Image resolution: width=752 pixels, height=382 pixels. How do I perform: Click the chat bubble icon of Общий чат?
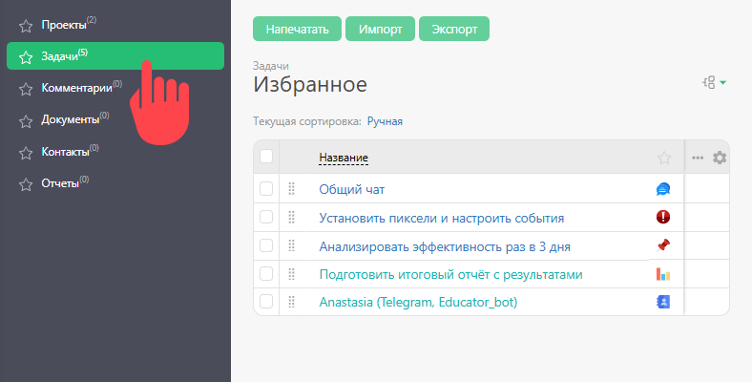[x=663, y=189]
